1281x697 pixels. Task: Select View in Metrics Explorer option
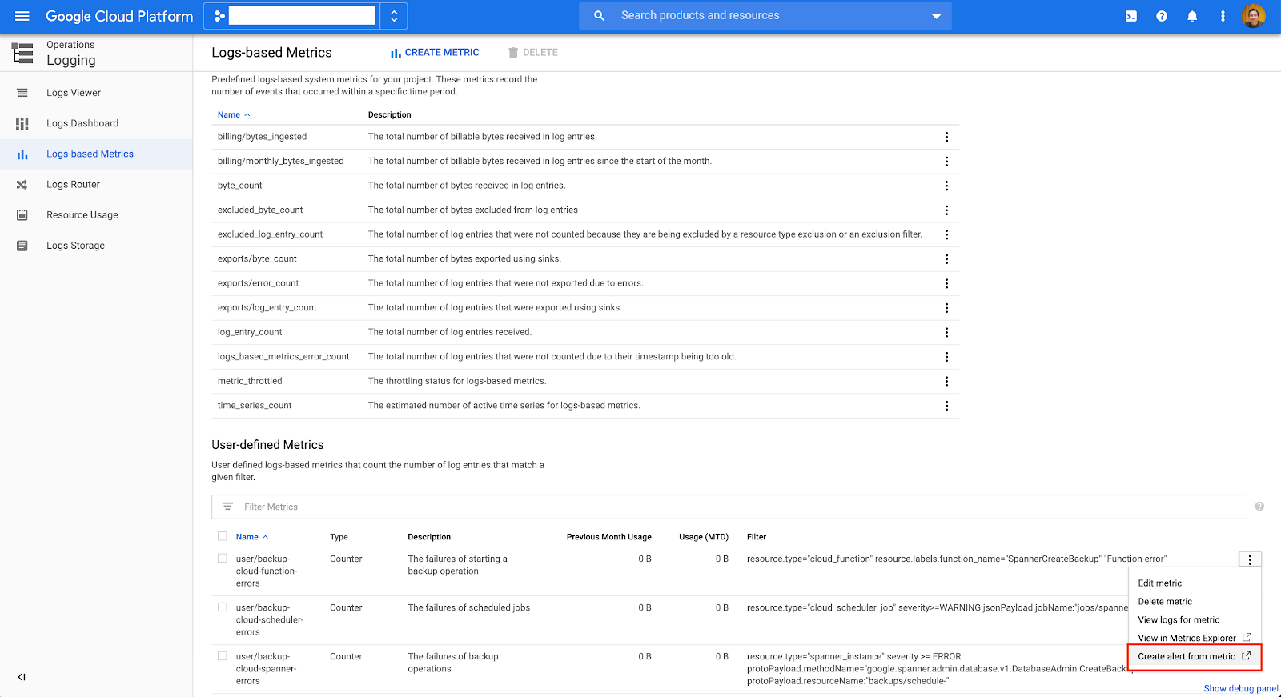(x=1194, y=638)
